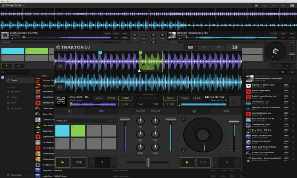Increase left deck loop size with the right arrow
The image size is (297, 178).
coord(113,162)
